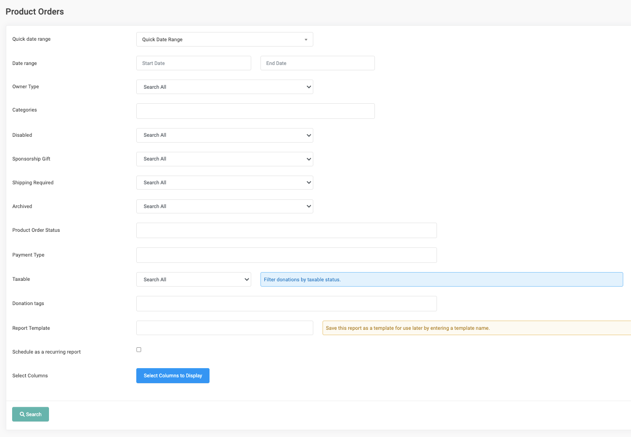Enable Schedule as a recurring report
Viewport: 631px width, 437px height.
[x=139, y=349]
